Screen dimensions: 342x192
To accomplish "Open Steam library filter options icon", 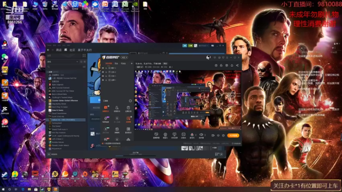I will coord(84,67).
